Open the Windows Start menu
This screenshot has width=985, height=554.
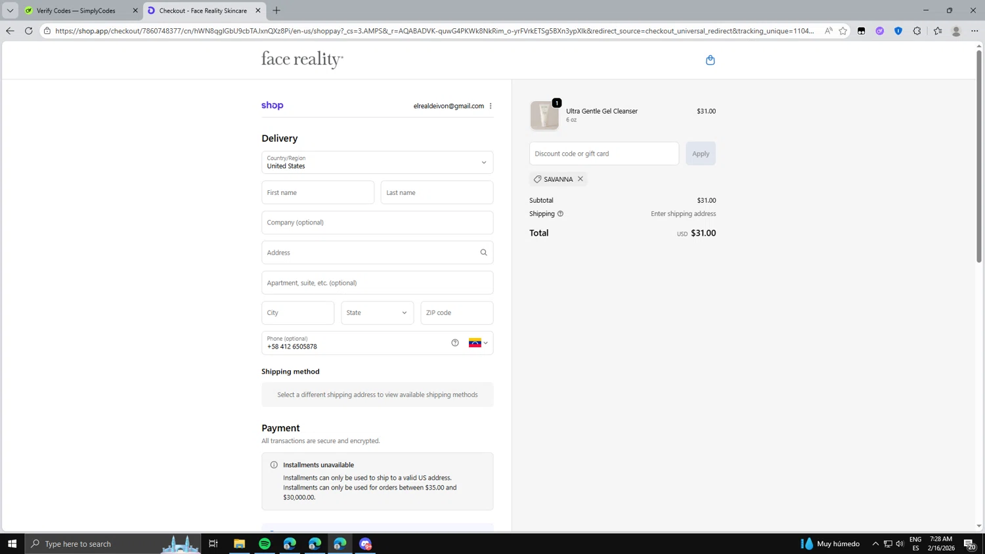tap(12, 543)
